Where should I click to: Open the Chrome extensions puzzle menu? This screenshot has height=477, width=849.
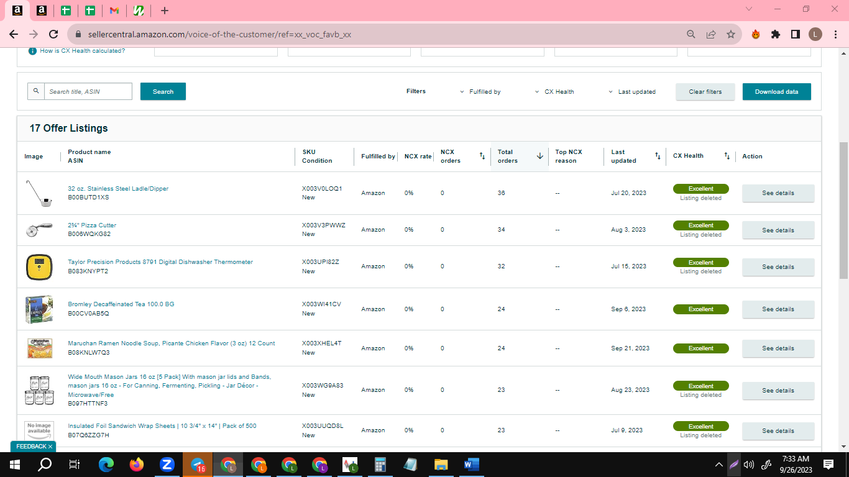pyautogui.click(x=775, y=34)
